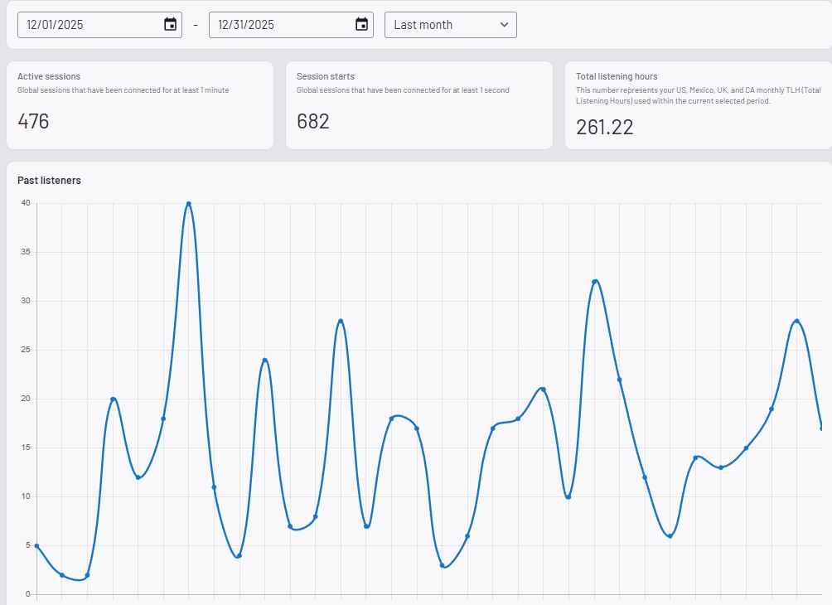Click the chart point at 20 listeners

pos(113,399)
